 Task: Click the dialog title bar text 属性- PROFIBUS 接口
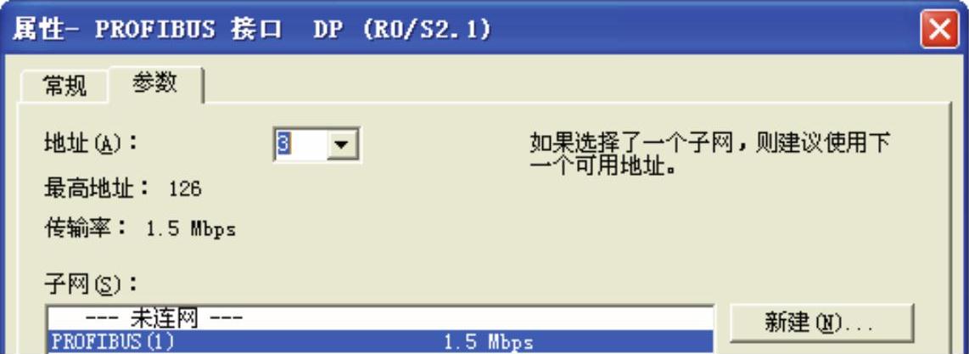(x=147, y=30)
